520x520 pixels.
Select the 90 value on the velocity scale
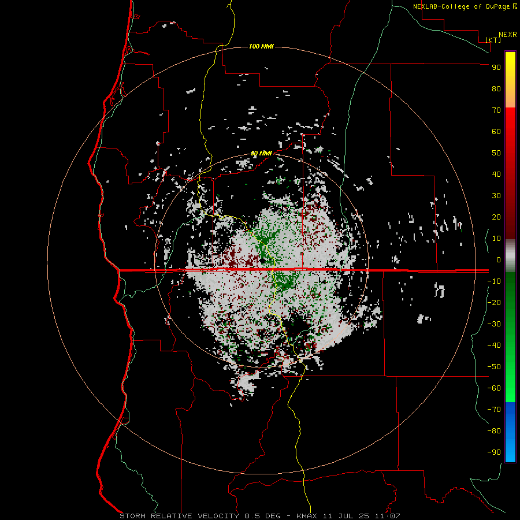click(x=496, y=68)
